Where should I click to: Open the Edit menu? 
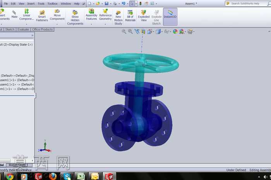[x=13, y=3]
